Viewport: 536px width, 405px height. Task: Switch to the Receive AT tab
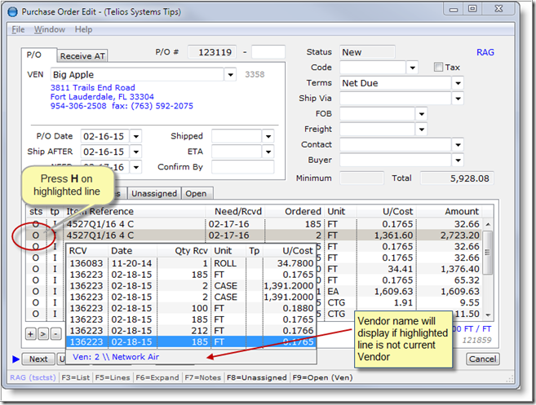click(x=82, y=55)
